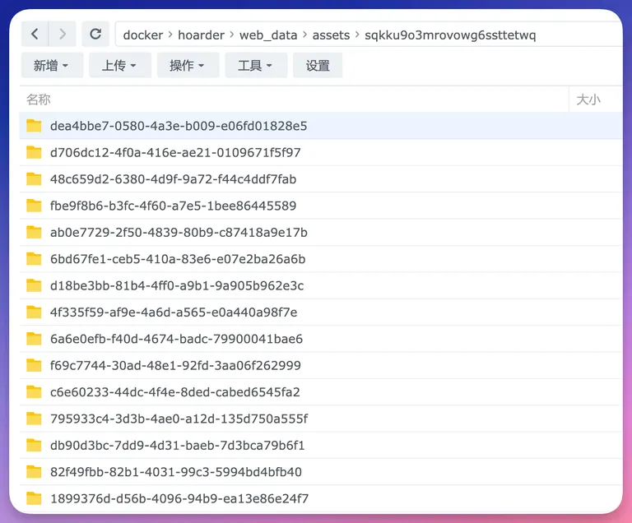Click the 设置 settings button

point(318,66)
